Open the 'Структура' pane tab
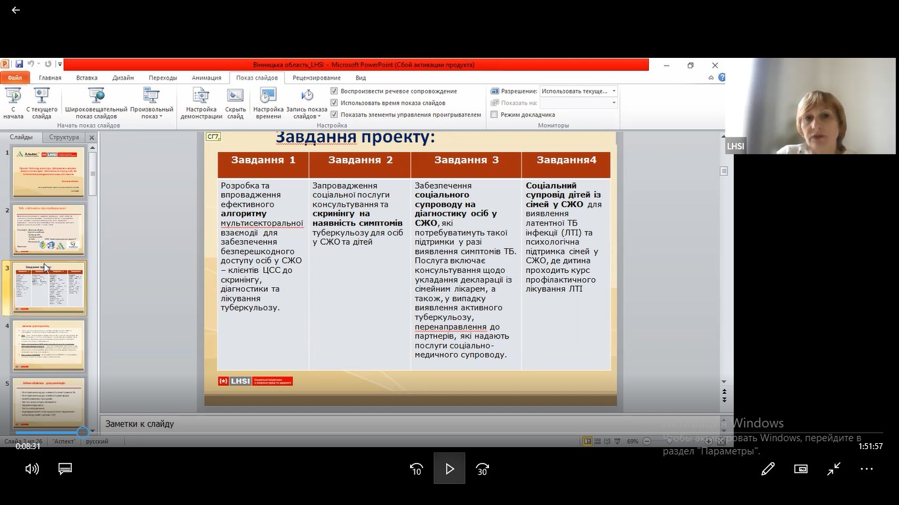This screenshot has height=505, width=899. click(x=64, y=137)
